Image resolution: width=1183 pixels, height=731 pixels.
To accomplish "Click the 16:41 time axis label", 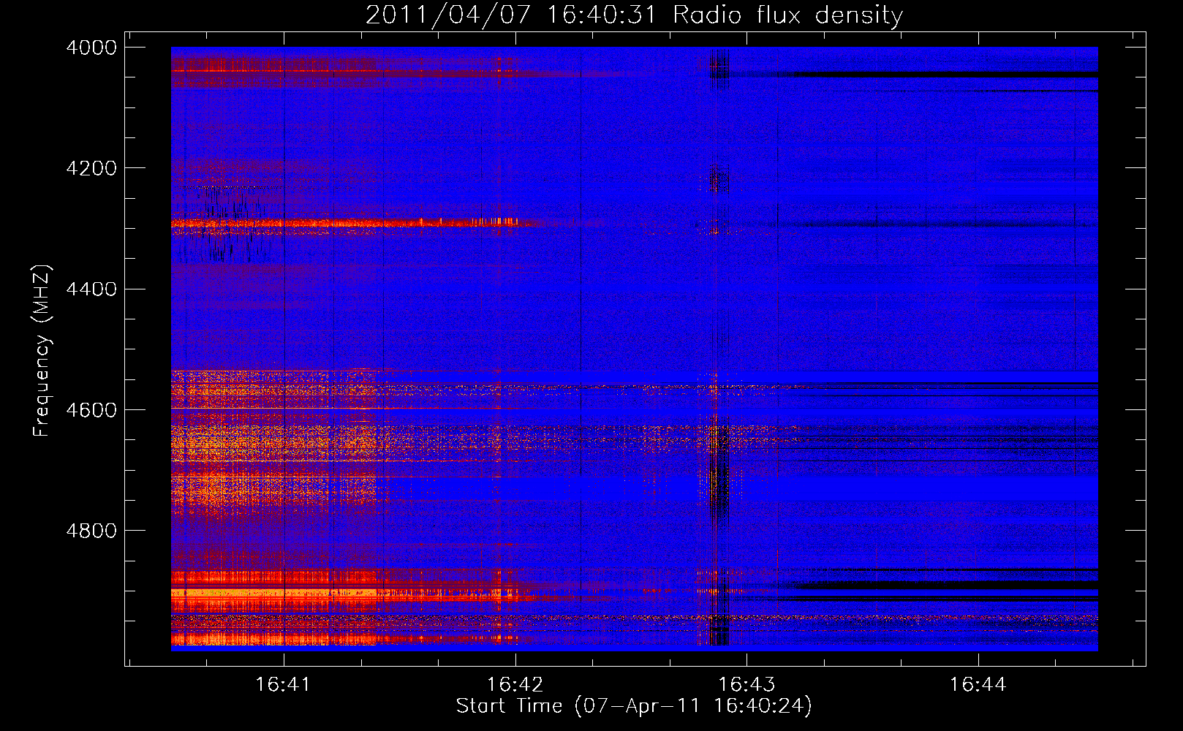I will 283,685.
